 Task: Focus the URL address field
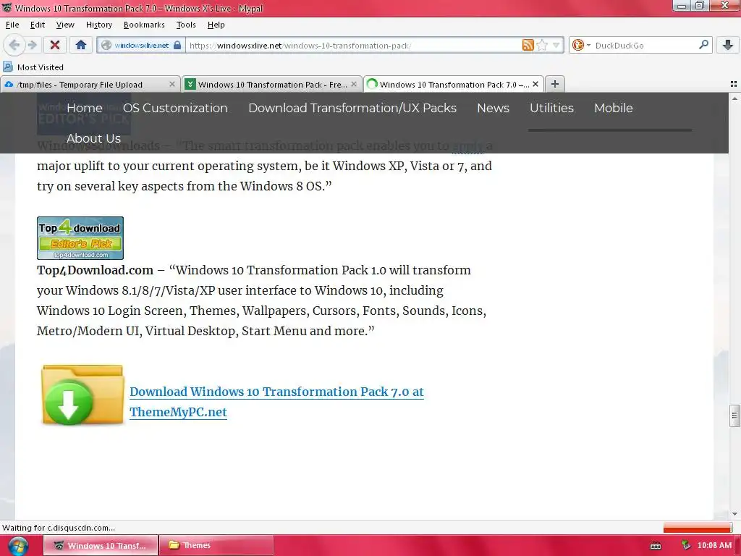pos(352,46)
